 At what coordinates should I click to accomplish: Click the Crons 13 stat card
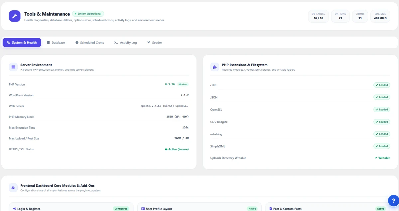pos(360,16)
